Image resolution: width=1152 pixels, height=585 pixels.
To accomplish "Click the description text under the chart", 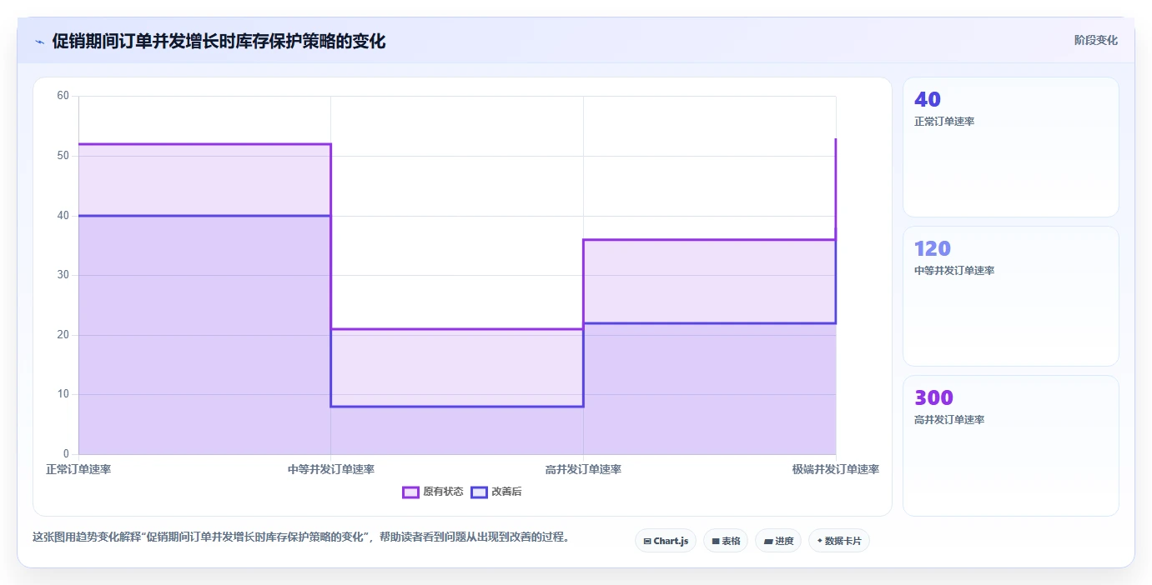I will tap(303, 537).
